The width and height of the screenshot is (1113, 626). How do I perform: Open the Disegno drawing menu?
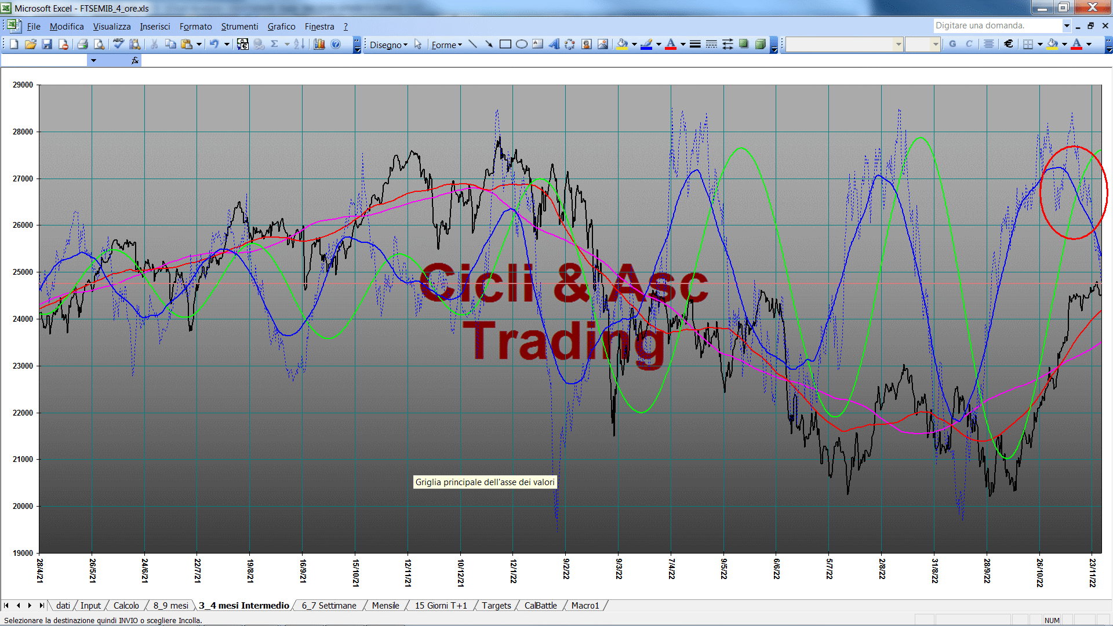388,45
